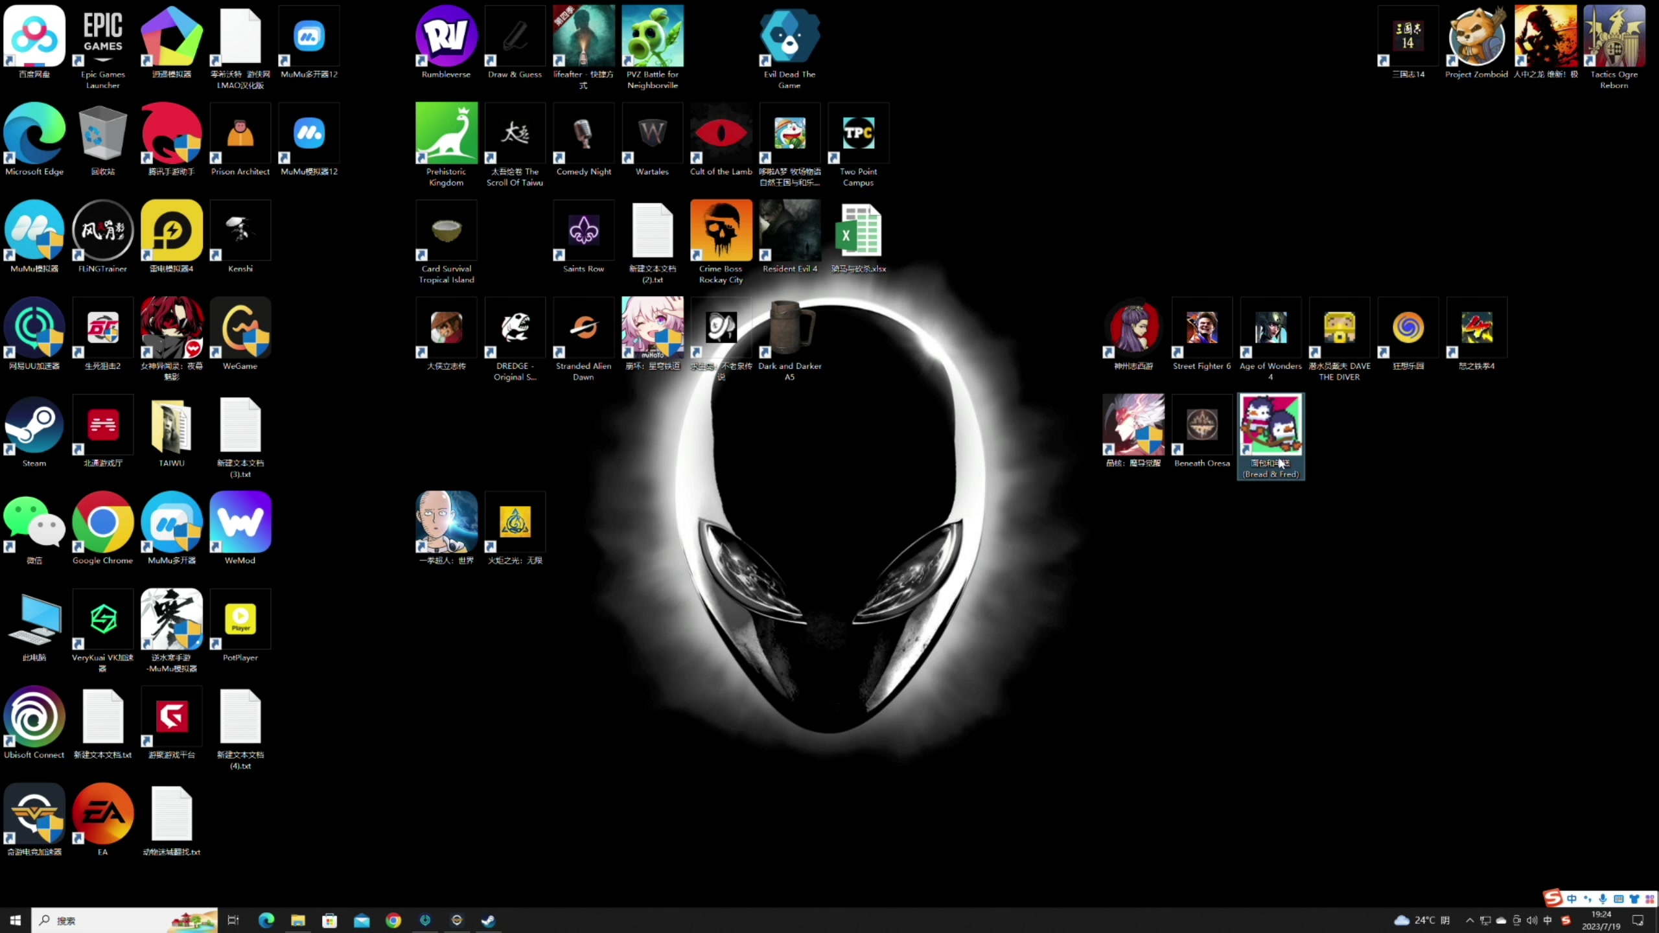Open Task View from the taskbar
The width and height of the screenshot is (1659, 933).
click(234, 920)
